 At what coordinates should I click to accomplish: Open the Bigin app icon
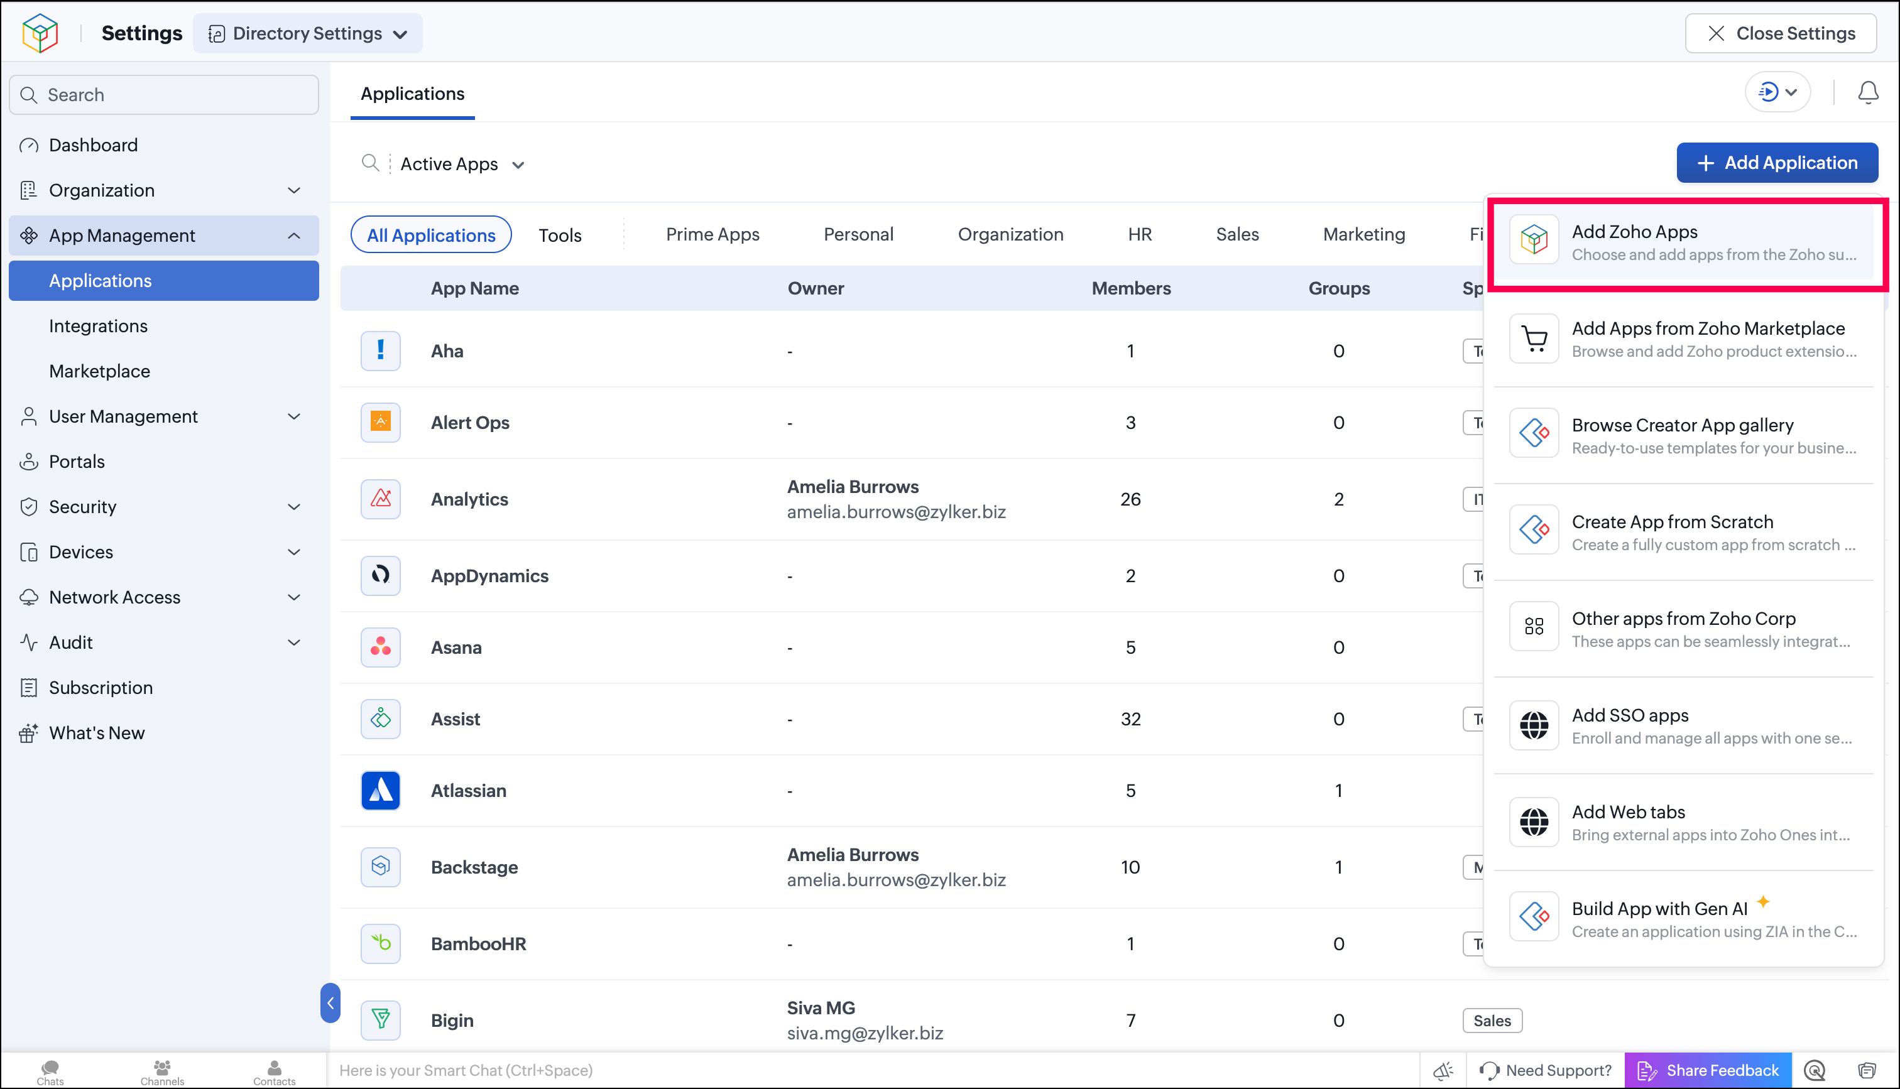[381, 1020]
